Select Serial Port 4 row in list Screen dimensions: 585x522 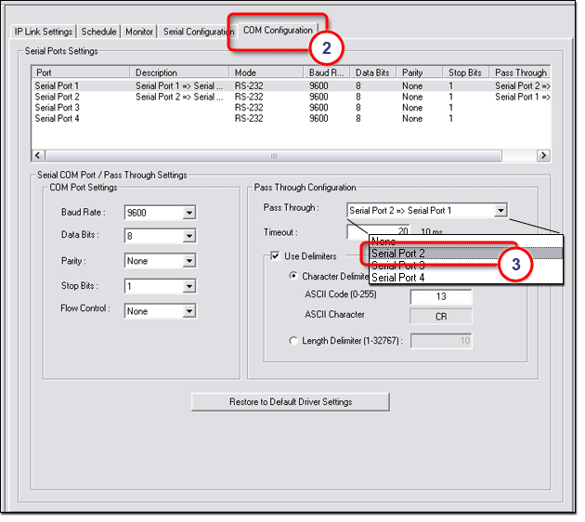[x=58, y=119]
